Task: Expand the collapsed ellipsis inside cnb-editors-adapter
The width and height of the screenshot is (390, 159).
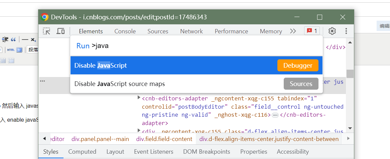Action: click(x=275, y=115)
